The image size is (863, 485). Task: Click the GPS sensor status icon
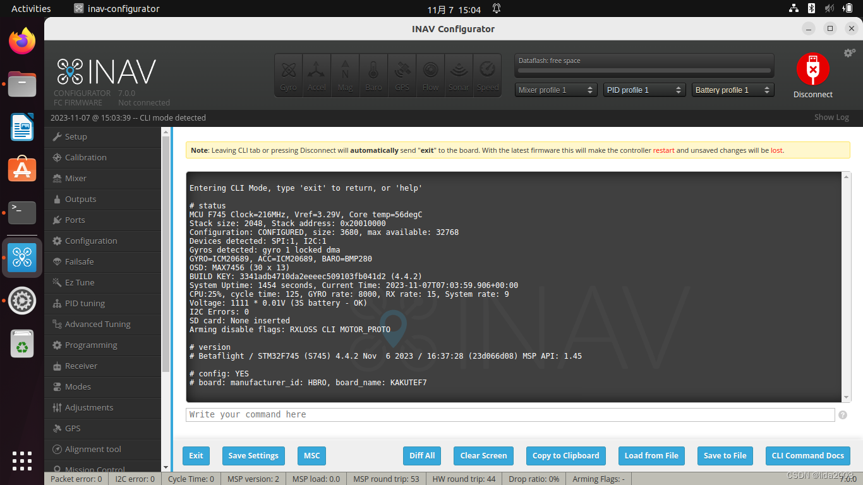[402, 75]
